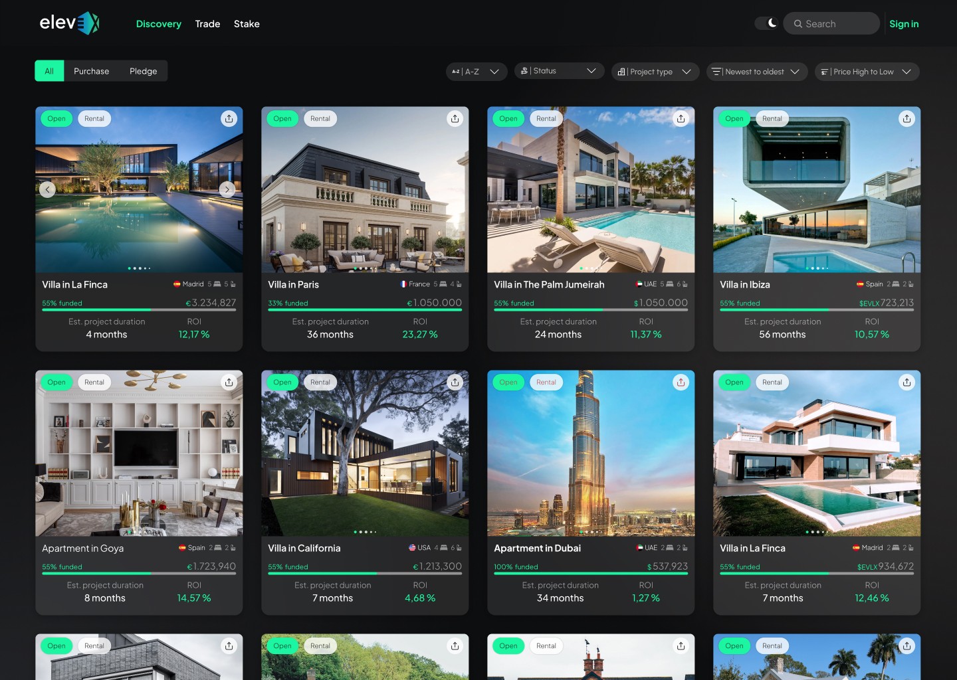Select the Pledge filter tab

(x=144, y=71)
